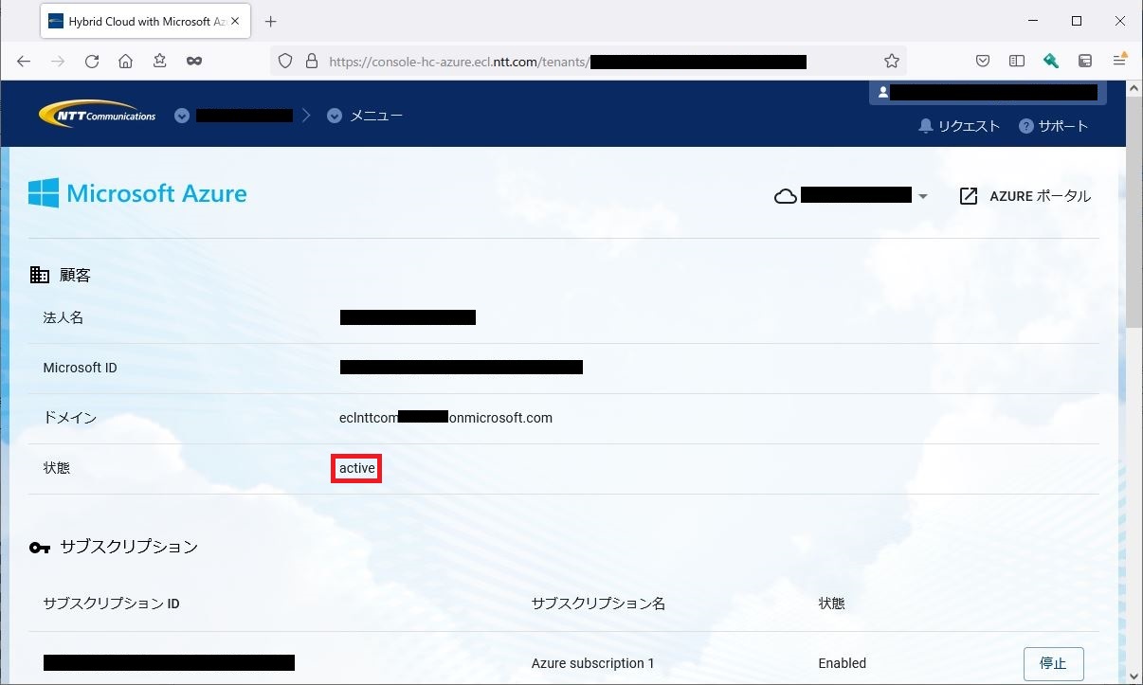Click the green extension icon in toolbar
1143x685 pixels.
1051,61
